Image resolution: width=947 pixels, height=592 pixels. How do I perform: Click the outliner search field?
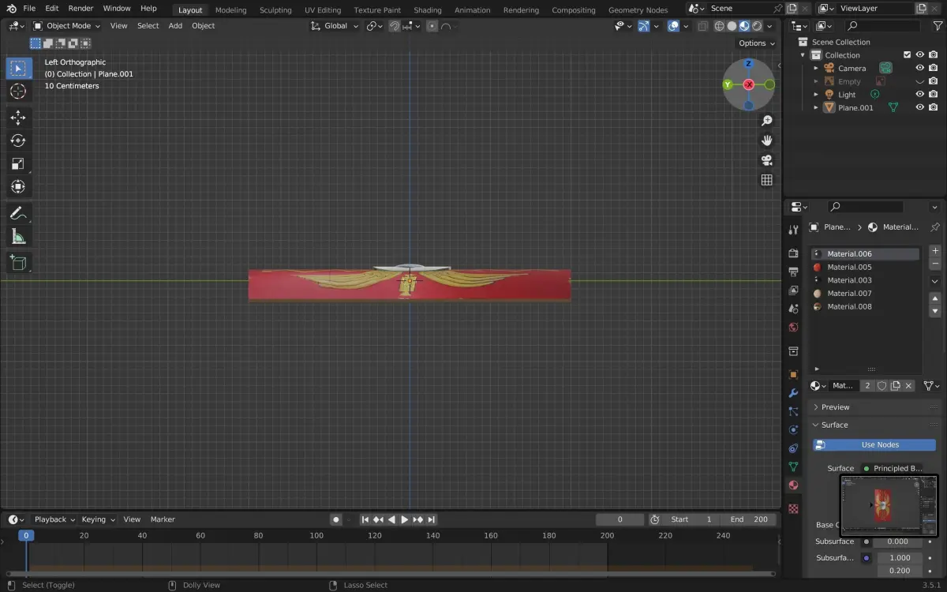pos(882,26)
